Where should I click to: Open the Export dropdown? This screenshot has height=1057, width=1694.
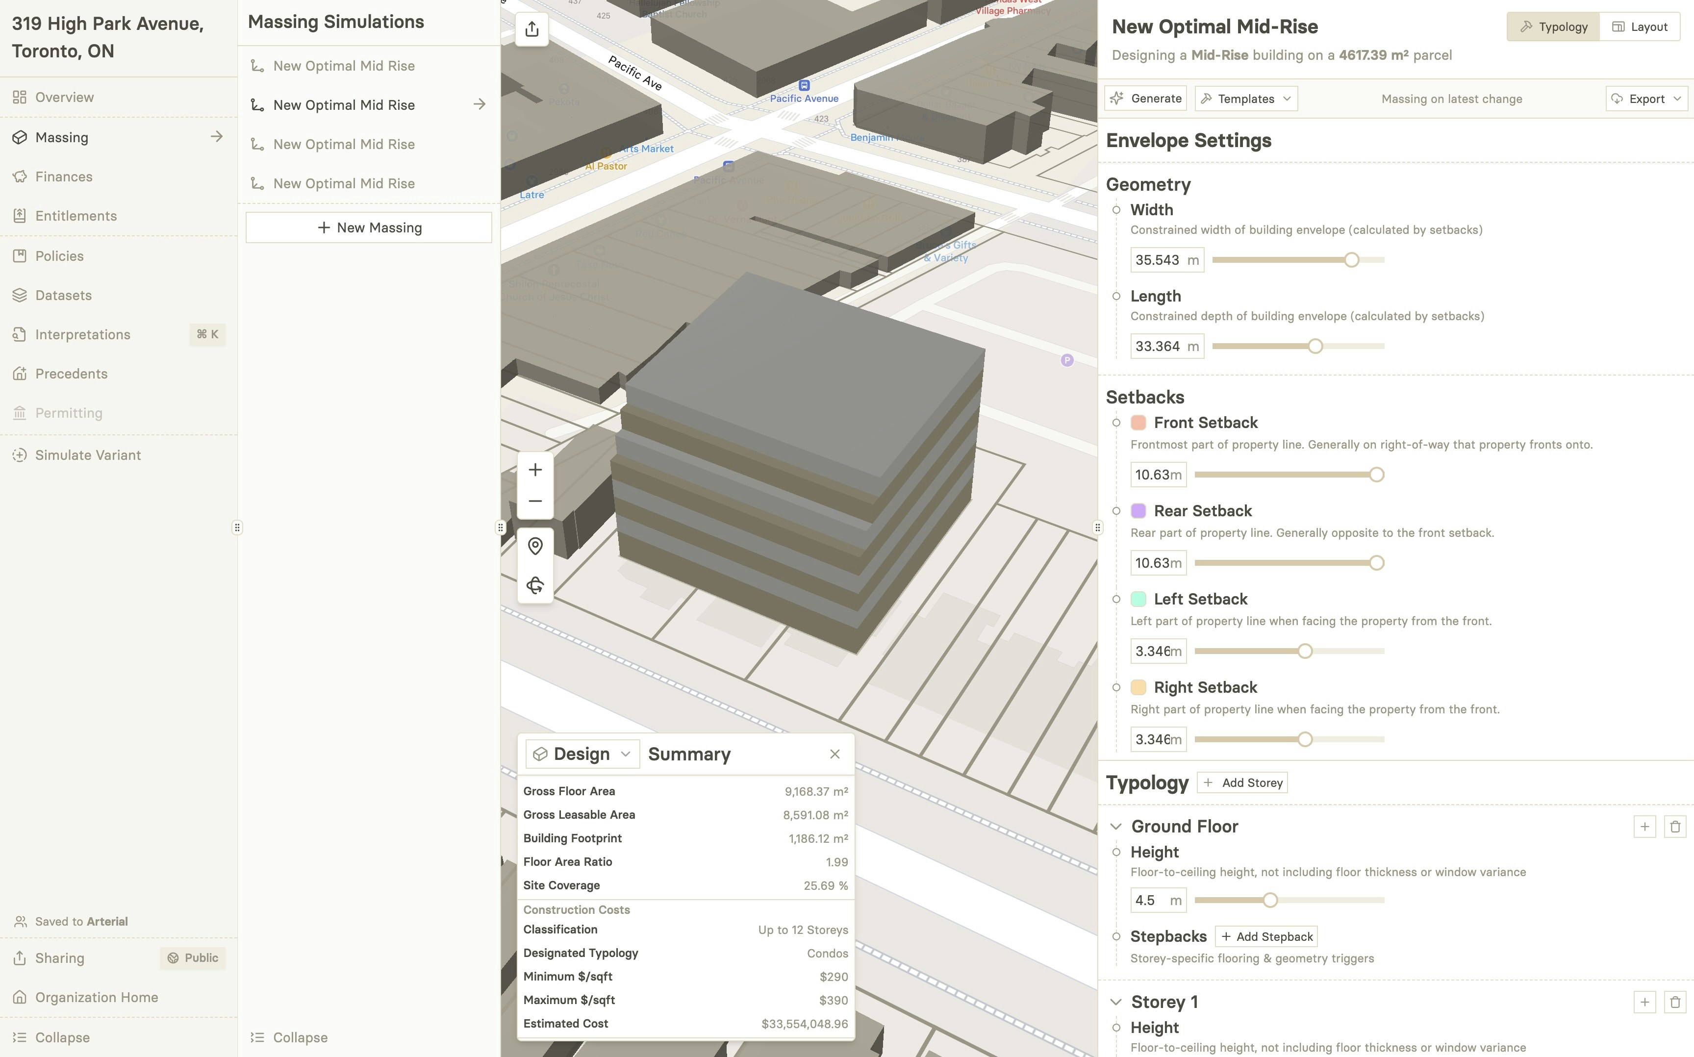(x=1646, y=99)
